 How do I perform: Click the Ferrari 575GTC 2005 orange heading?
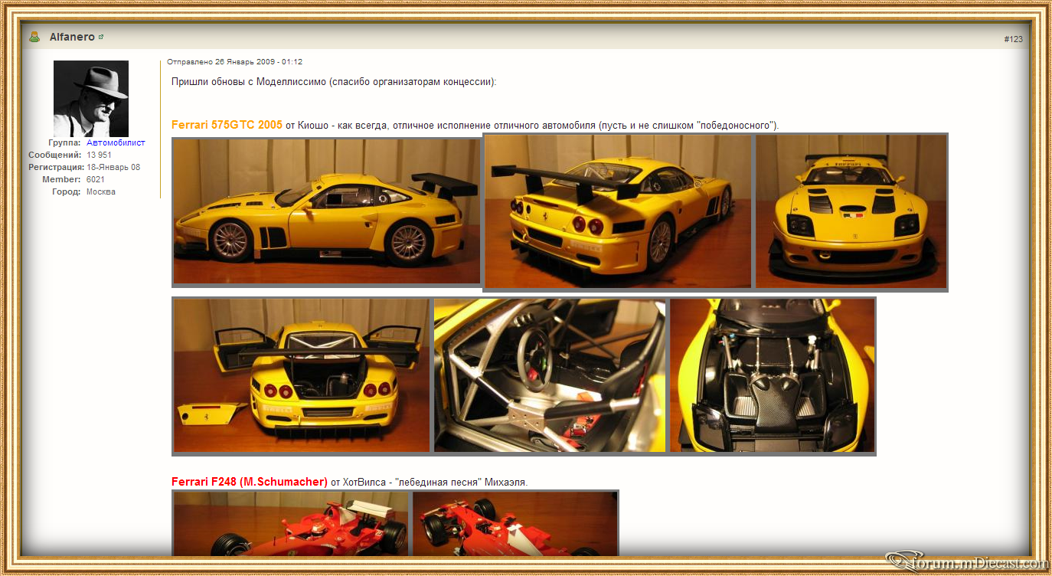click(x=227, y=125)
